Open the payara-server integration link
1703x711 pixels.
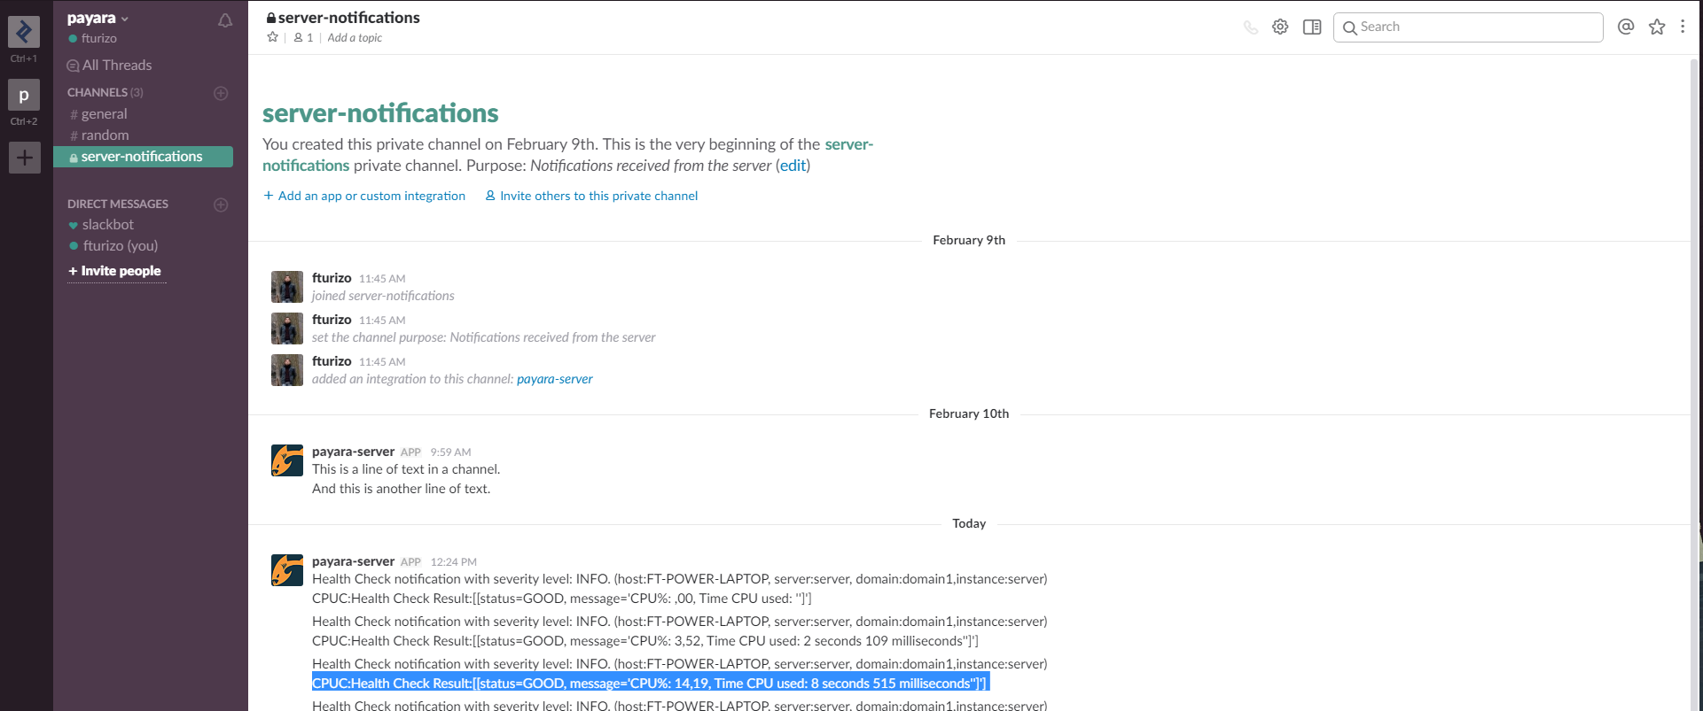tap(554, 379)
